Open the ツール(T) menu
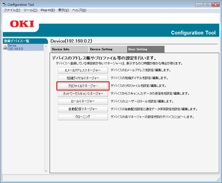Screen dimensions: 222x183 coord(30,10)
